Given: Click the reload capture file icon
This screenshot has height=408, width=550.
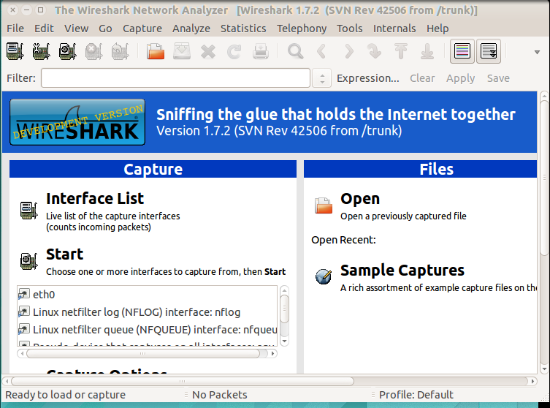Looking at the screenshot, I should coord(234,51).
